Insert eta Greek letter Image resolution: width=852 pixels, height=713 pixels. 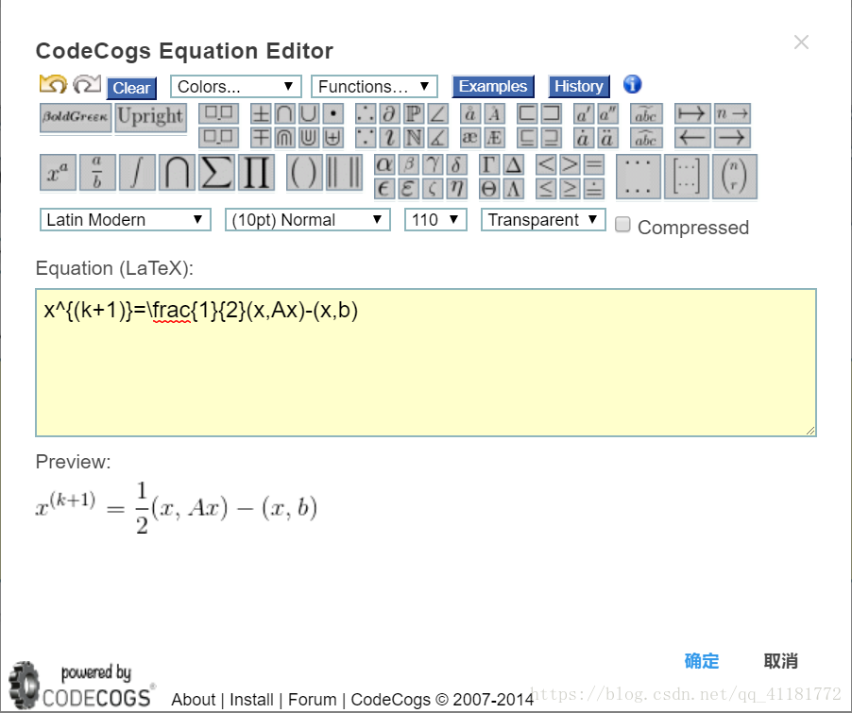[x=456, y=189]
